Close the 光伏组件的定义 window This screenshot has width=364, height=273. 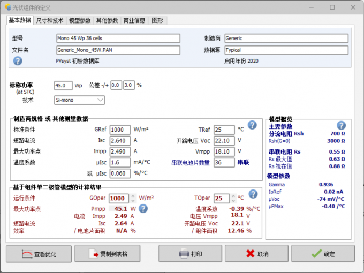click(353, 7)
